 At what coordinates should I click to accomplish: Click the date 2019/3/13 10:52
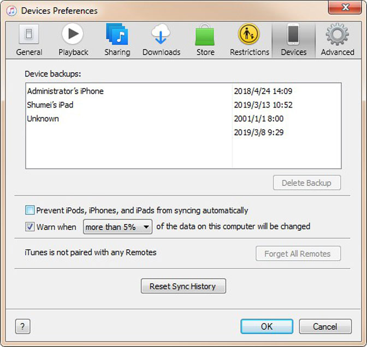click(263, 105)
